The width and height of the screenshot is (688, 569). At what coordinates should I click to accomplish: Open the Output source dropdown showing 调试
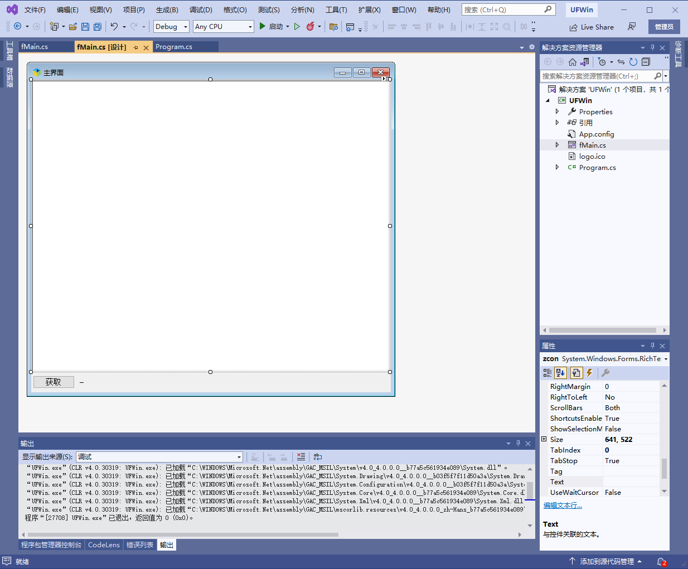point(239,457)
